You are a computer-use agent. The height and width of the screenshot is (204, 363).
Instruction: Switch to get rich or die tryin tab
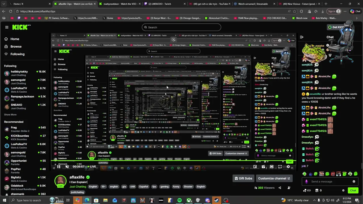tap(209, 4)
